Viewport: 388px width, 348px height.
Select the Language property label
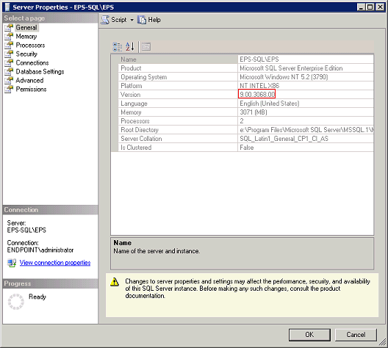[134, 104]
